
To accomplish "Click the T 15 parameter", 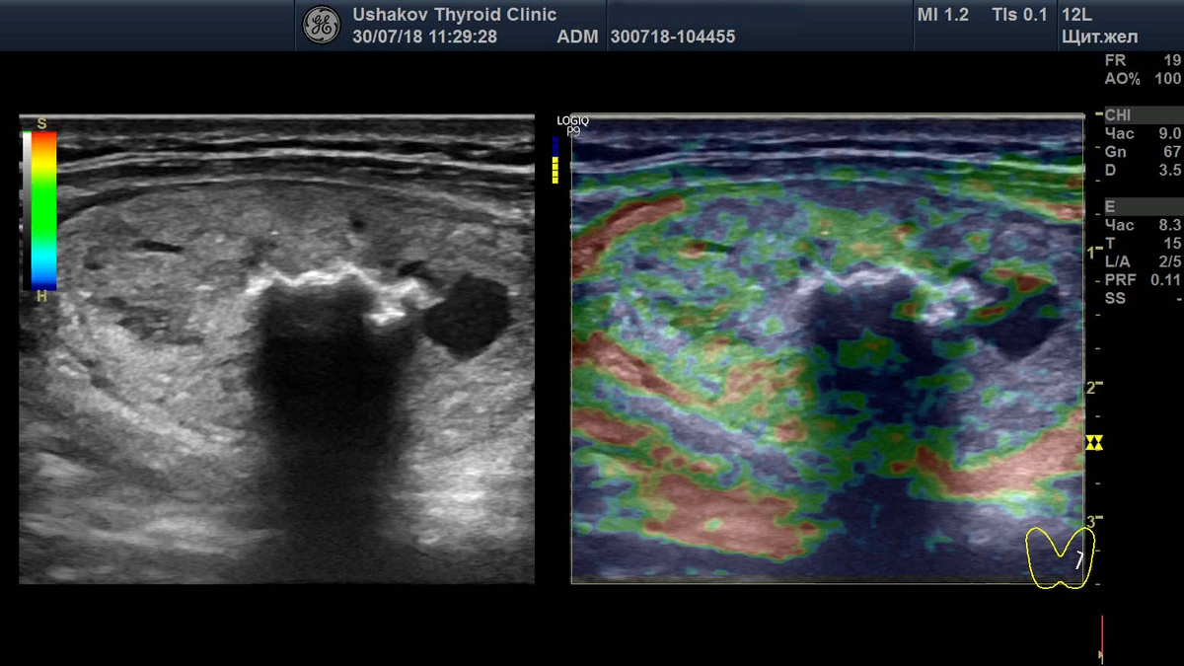I will [x=1143, y=244].
